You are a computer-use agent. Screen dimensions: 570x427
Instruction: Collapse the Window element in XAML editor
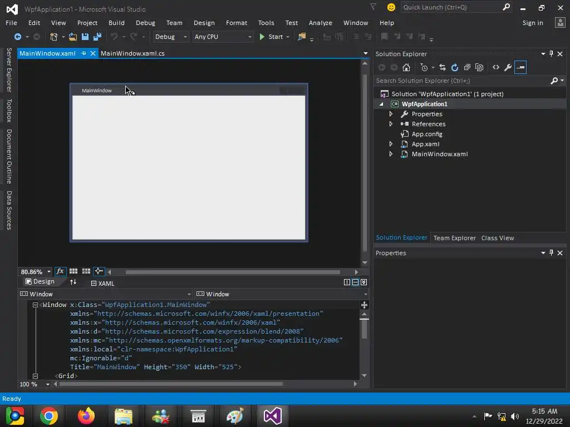[x=35, y=305]
